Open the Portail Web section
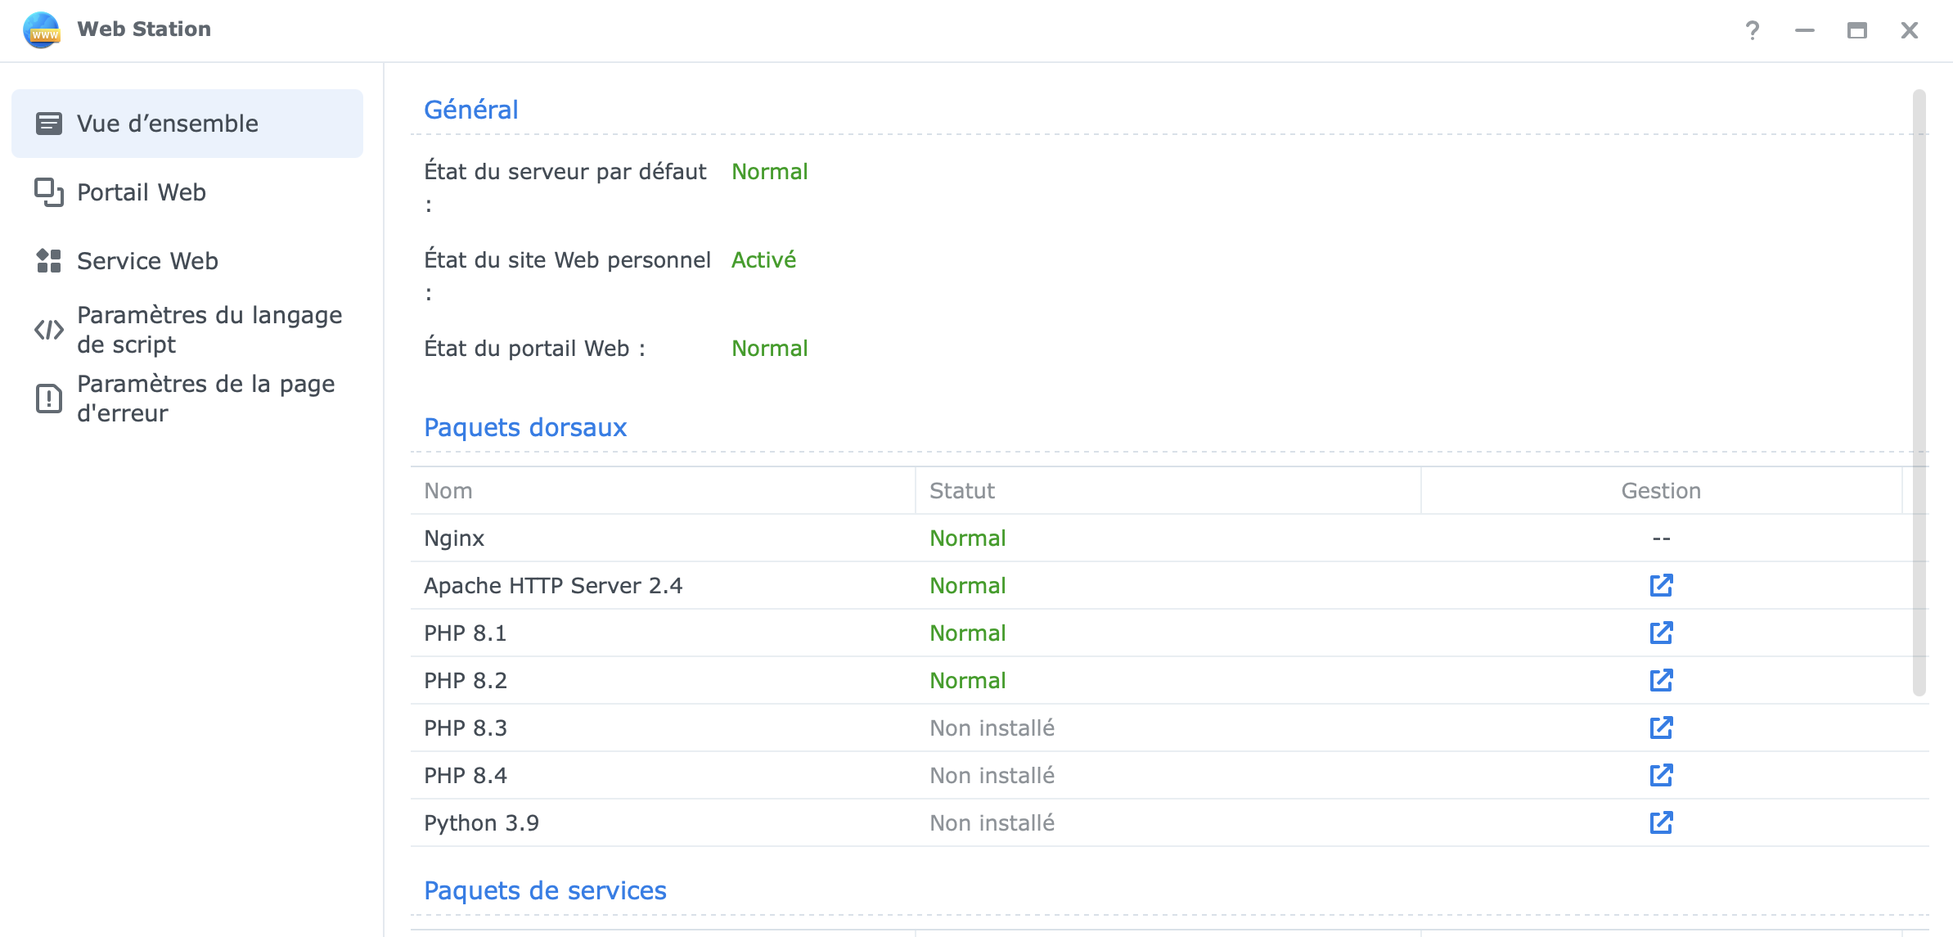 [141, 192]
